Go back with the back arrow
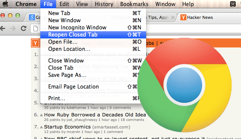 [x=3, y=29]
